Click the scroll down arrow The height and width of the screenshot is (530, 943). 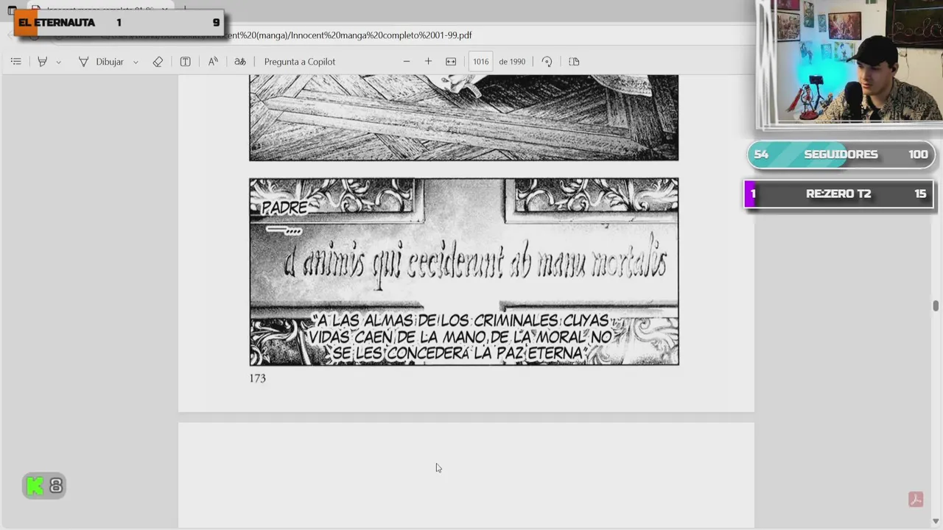(x=936, y=522)
